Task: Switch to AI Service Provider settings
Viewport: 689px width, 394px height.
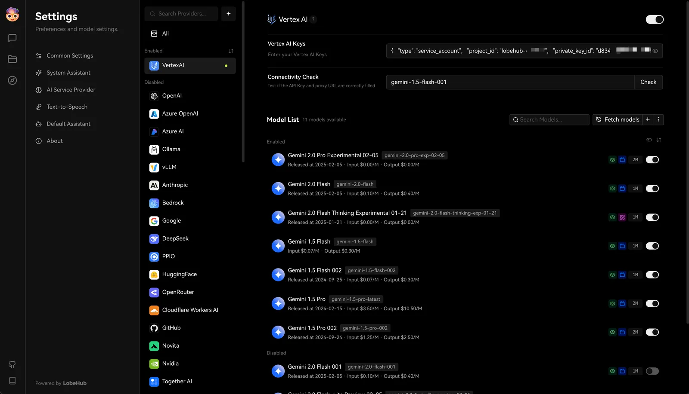Action: [x=71, y=89]
